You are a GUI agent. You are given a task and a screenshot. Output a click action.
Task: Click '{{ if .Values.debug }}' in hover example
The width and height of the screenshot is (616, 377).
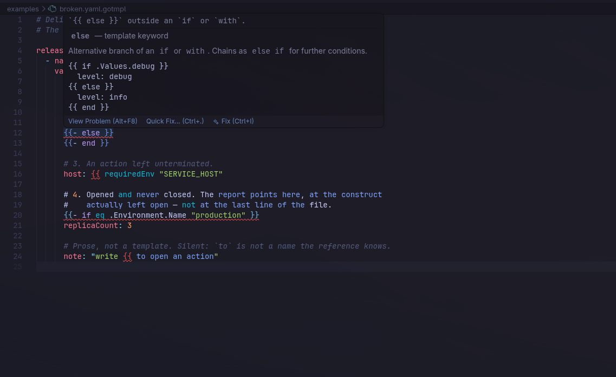tap(118, 66)
